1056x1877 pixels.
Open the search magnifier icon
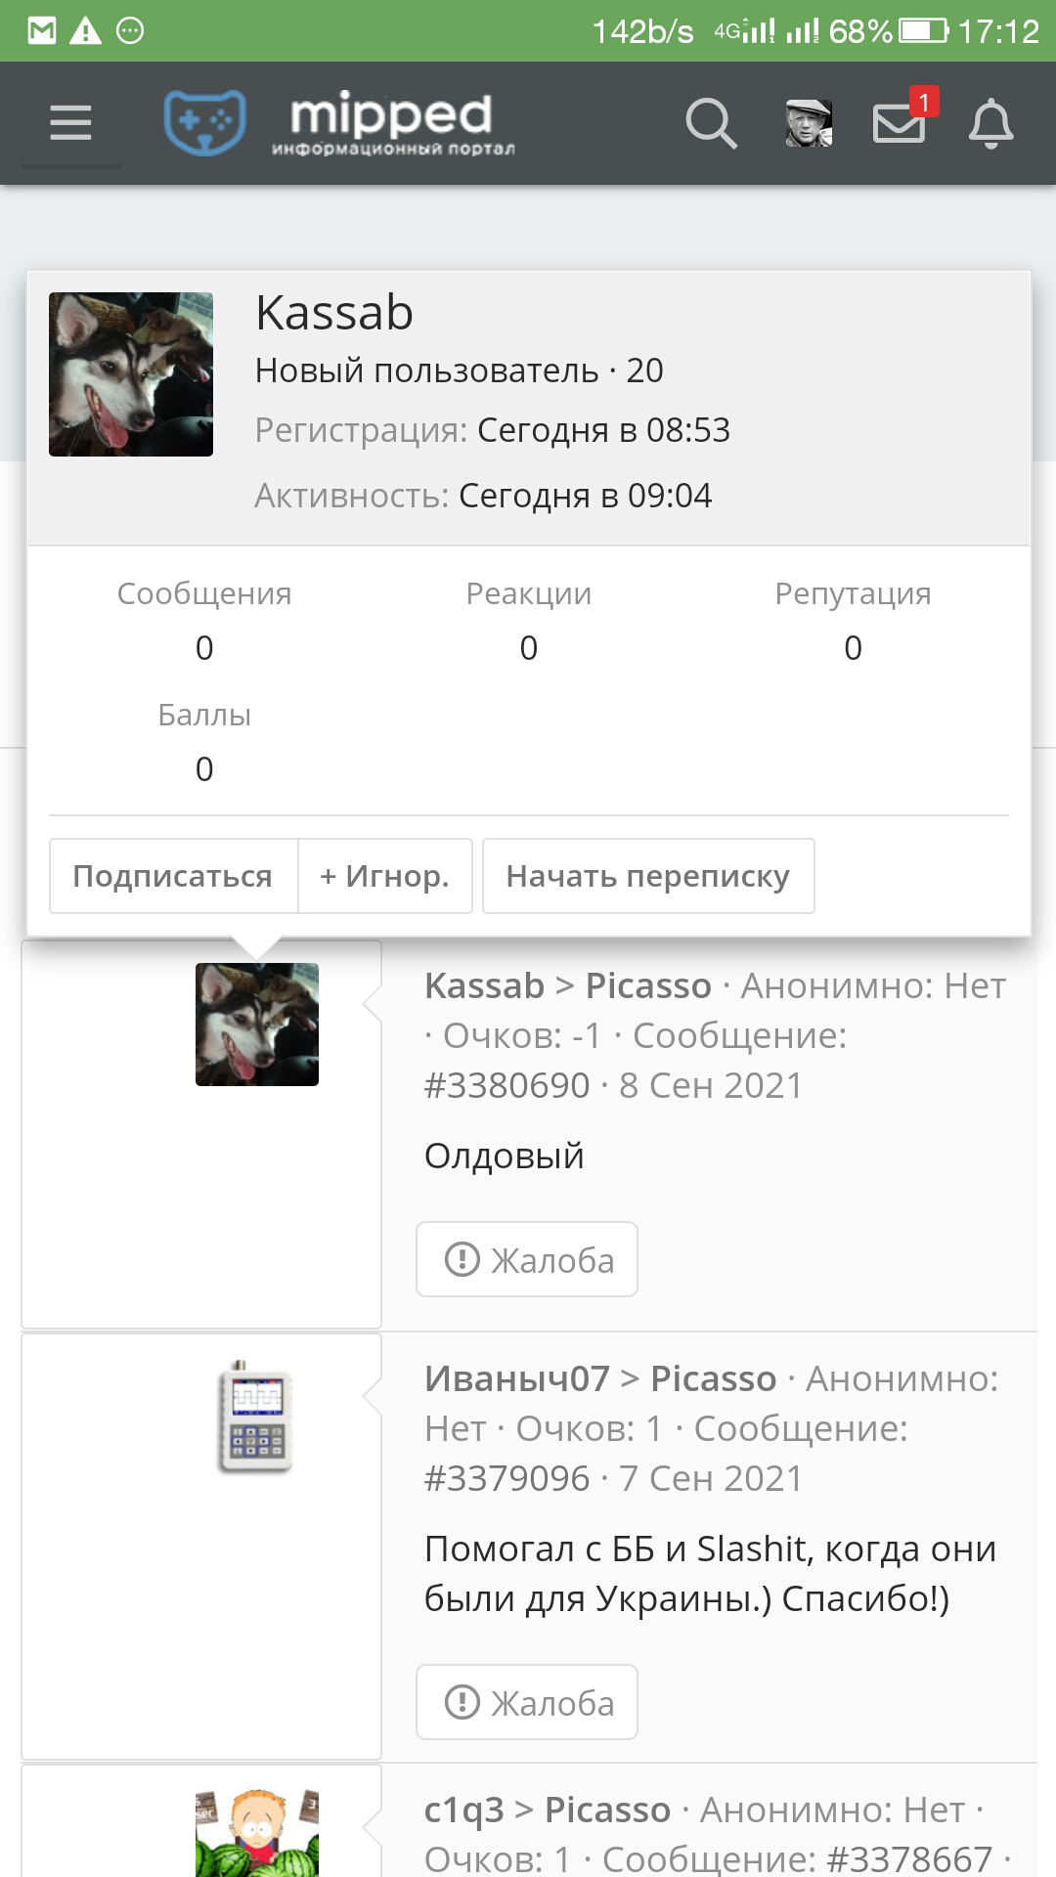(711, 123)
